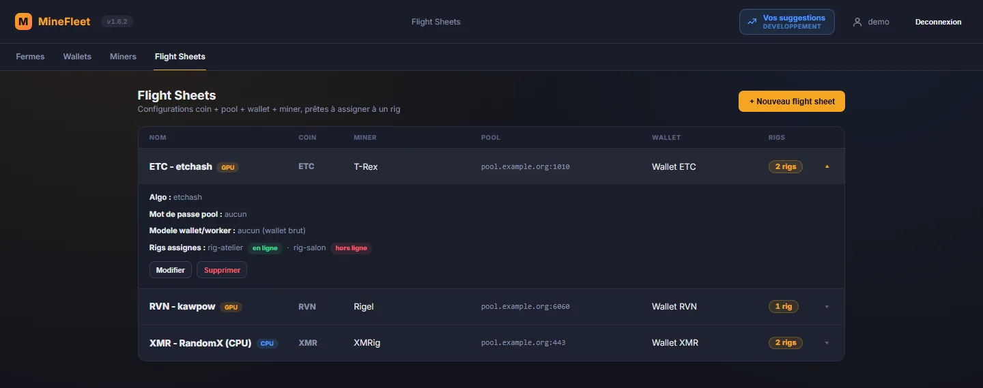
Task: Click the Wallet ETC cell
Action: [x=674, y=166]
